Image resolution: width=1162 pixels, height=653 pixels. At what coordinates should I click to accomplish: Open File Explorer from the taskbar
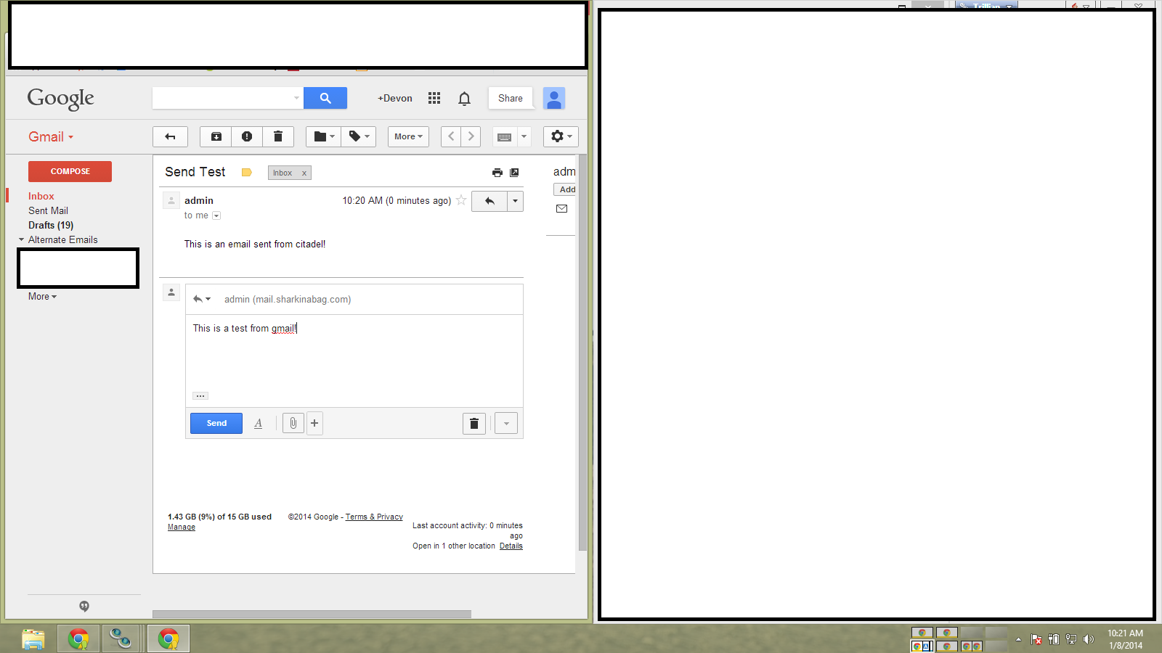33,638
